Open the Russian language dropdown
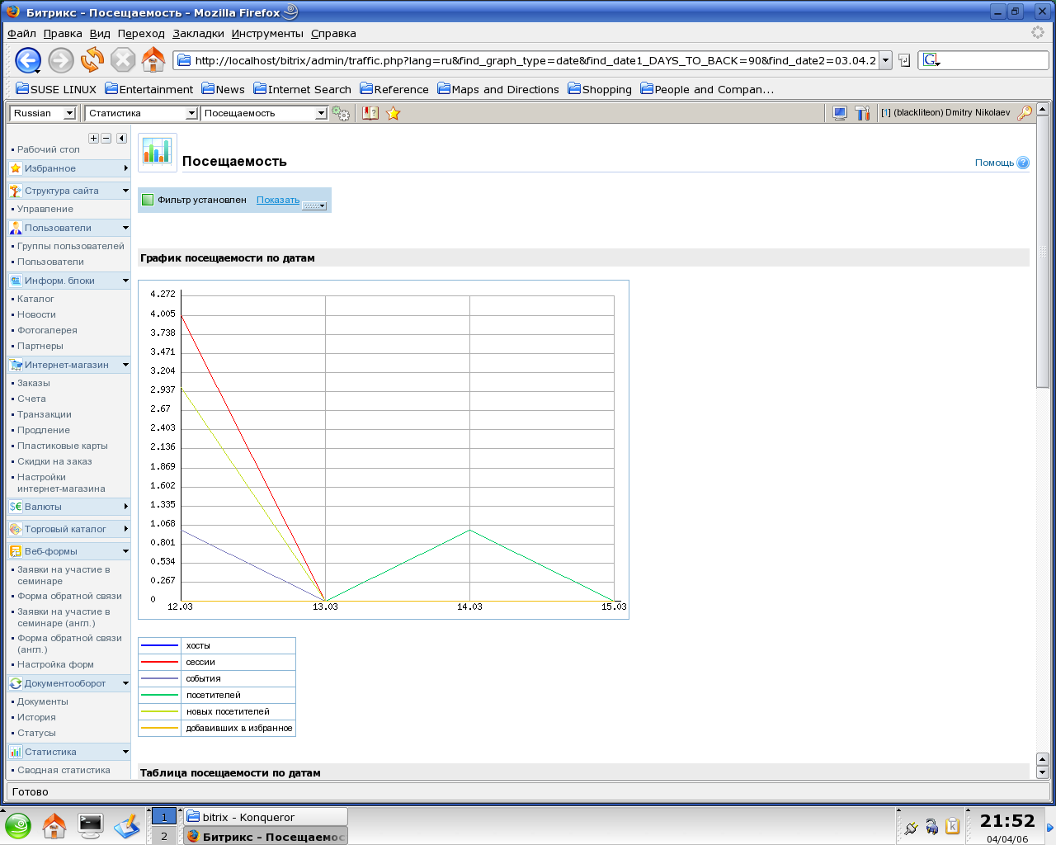 [43, 113]
